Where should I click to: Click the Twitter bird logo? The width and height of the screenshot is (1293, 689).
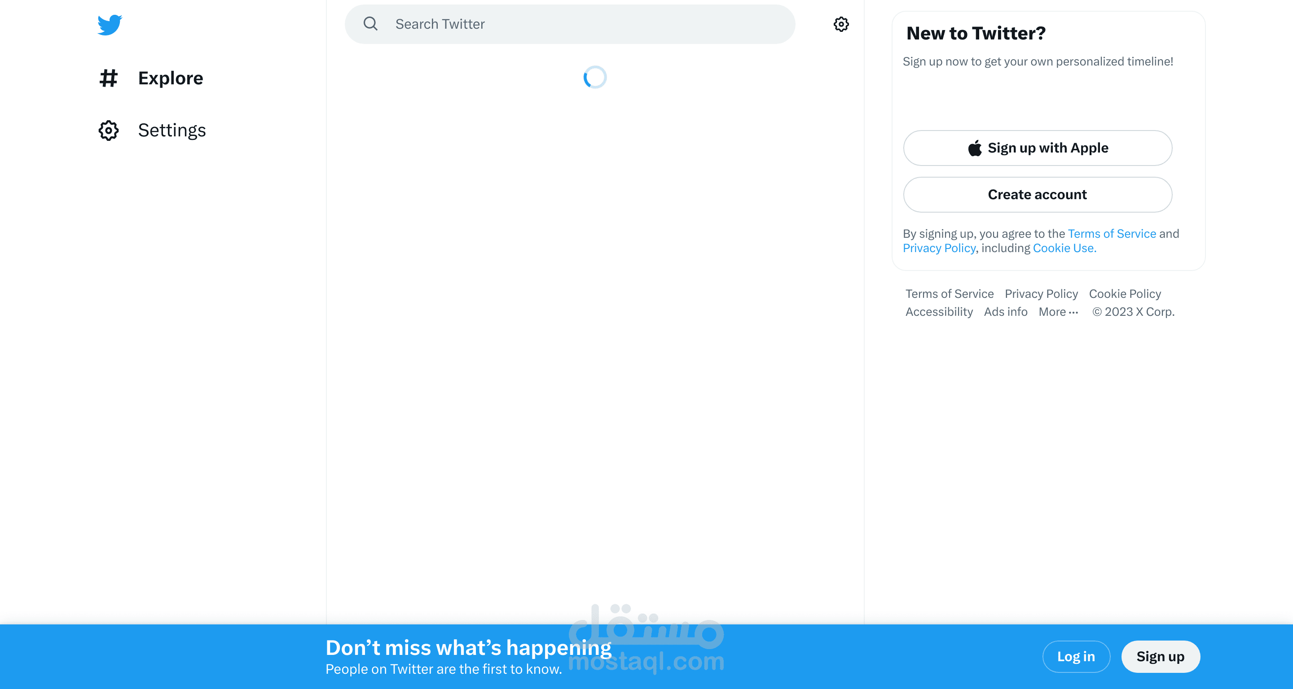[x=110, y=25]
